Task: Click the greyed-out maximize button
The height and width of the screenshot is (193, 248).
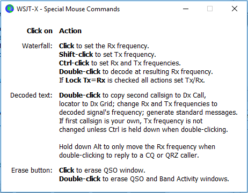Action: tap(210, 9)
